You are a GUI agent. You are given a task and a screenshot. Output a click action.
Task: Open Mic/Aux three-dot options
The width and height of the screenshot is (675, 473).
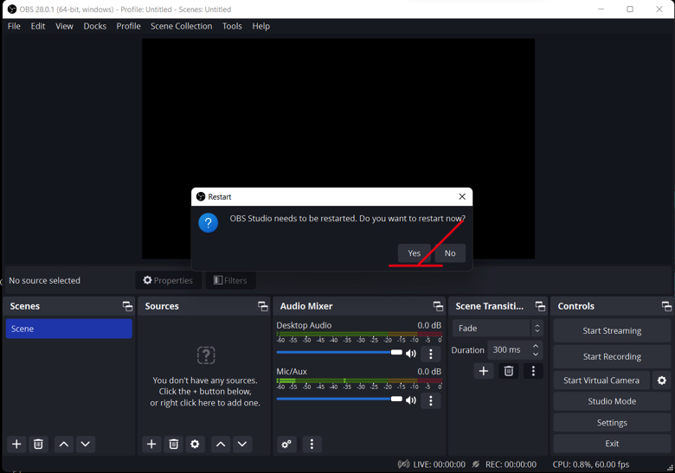pos(430,400)
